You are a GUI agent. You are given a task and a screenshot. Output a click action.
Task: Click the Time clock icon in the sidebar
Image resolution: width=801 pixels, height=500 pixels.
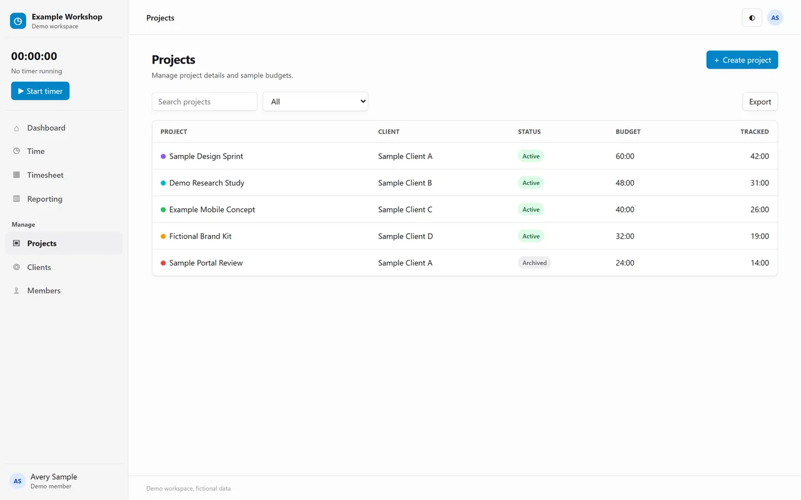pyautogui.click(x=16, y=151)
